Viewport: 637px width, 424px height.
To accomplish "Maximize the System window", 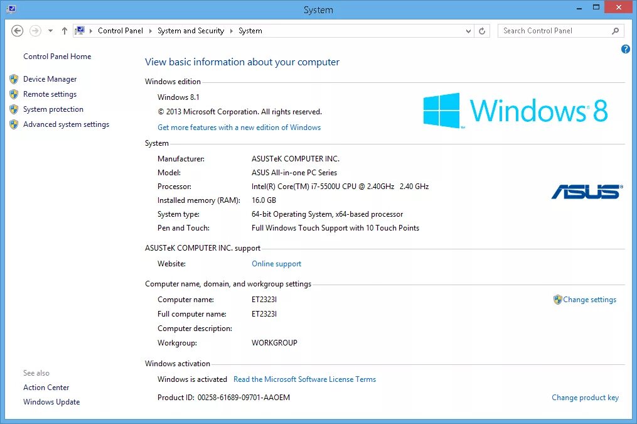I will tap(596, 8).
